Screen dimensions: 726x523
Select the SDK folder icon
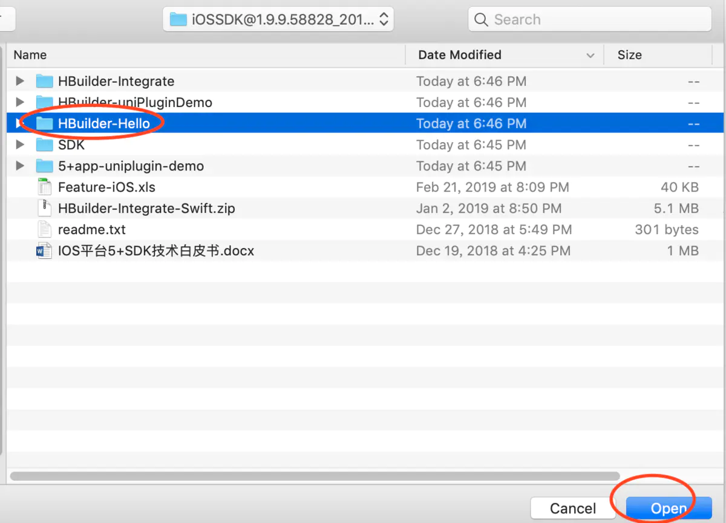click(44, 145)
